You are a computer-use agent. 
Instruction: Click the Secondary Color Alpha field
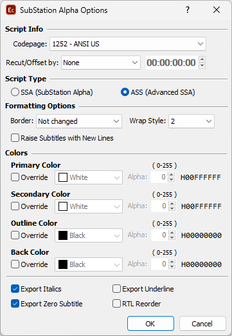coord(159,206)
